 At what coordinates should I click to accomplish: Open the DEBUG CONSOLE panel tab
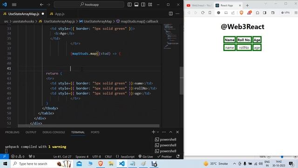[x=54, y=132]
